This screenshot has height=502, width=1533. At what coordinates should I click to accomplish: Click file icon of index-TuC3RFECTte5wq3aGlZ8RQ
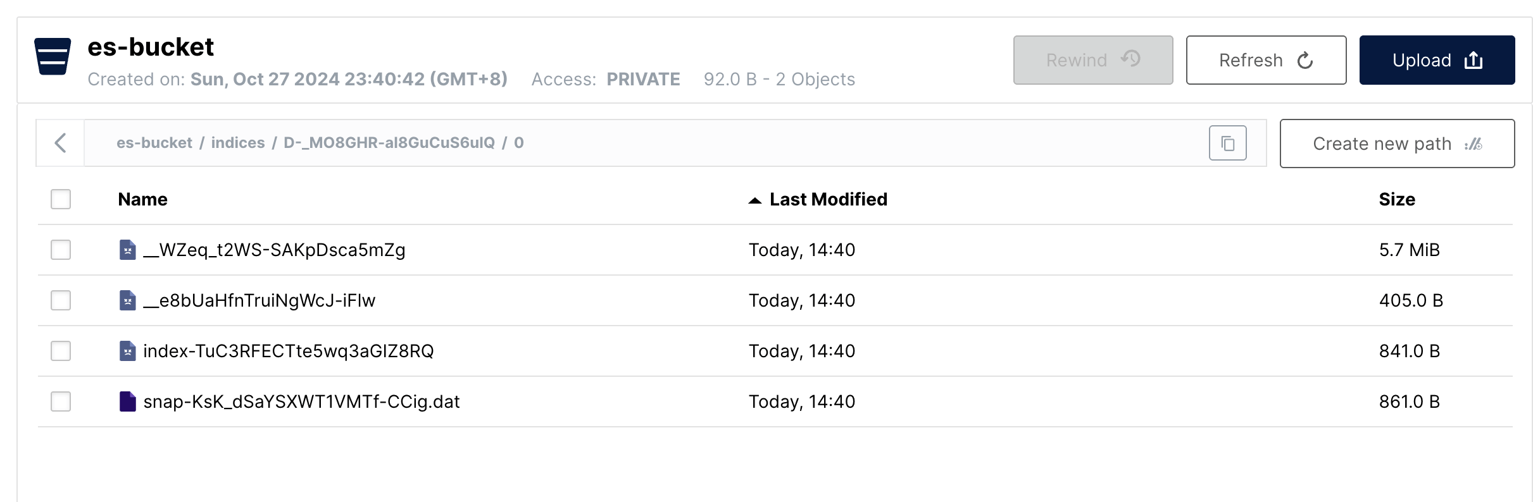click(x=128, y=351)
